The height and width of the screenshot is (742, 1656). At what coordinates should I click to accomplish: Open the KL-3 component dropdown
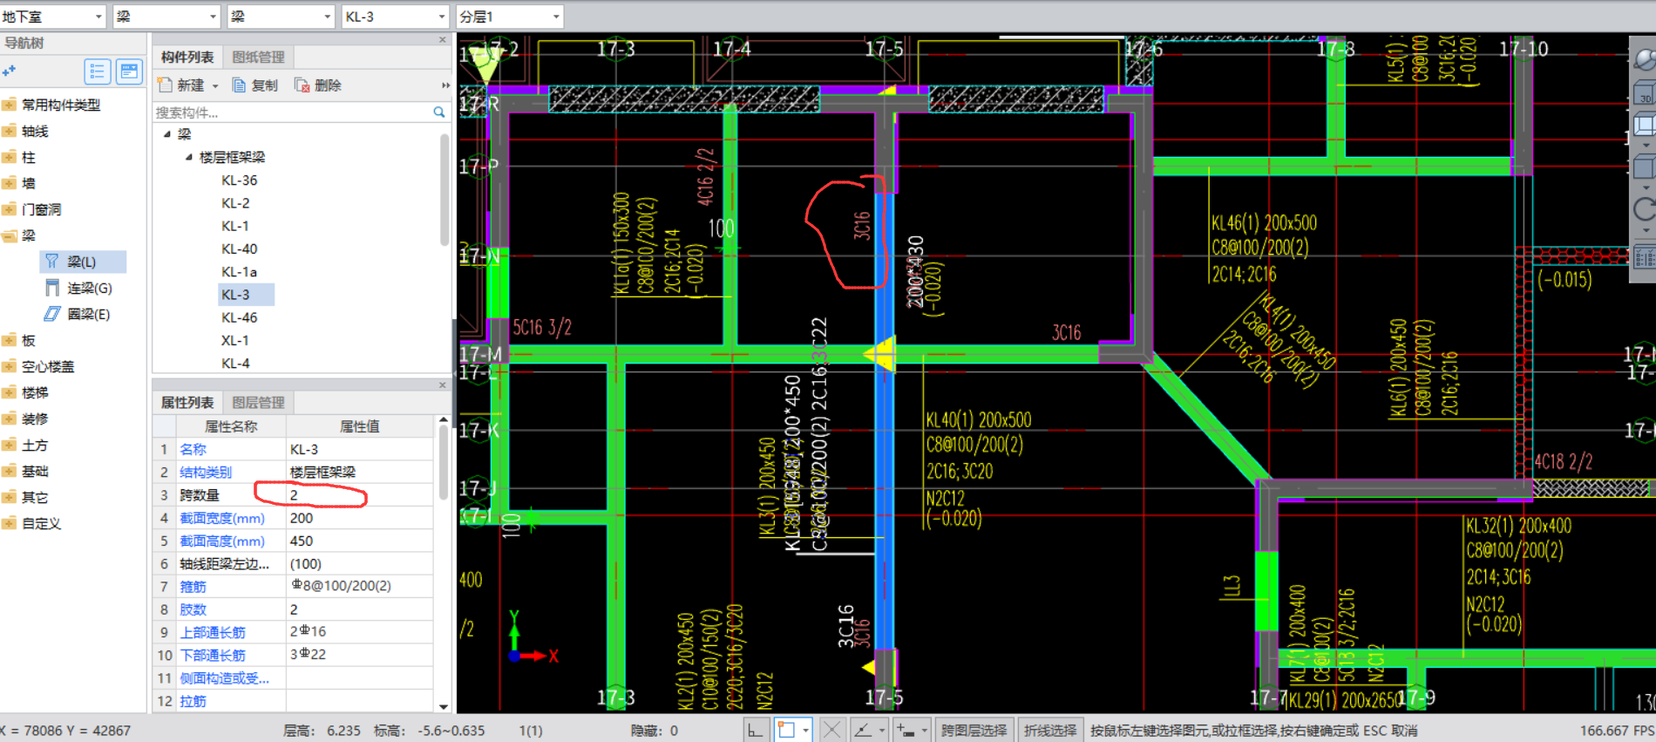[x=394, y=17]
